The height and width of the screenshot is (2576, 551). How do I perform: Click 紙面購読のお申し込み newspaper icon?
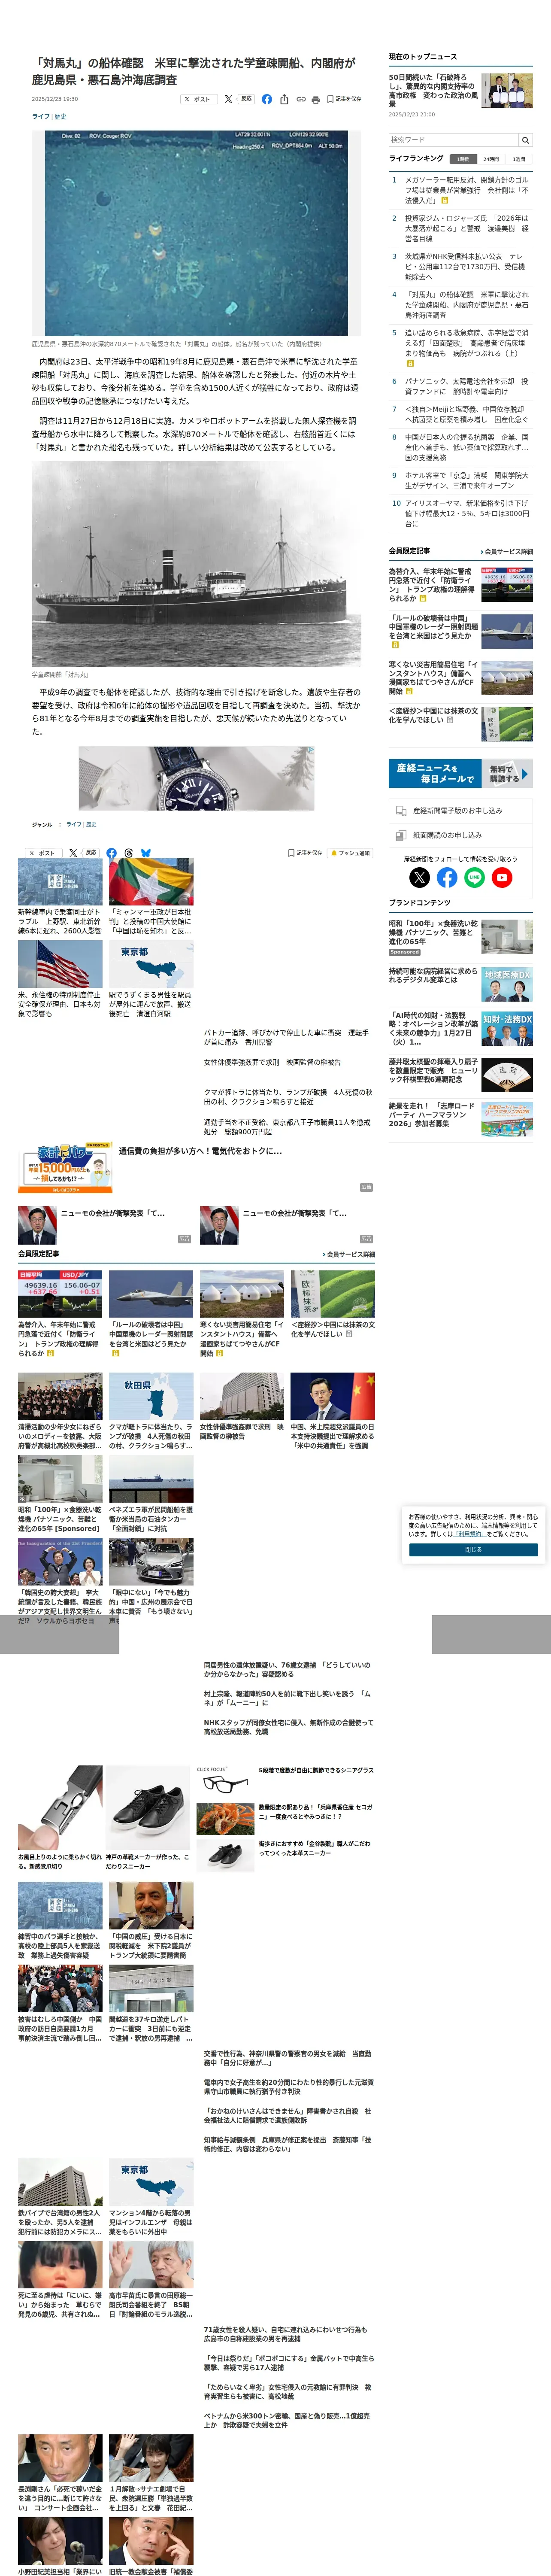pyautogui.click(x=400, y=835)
